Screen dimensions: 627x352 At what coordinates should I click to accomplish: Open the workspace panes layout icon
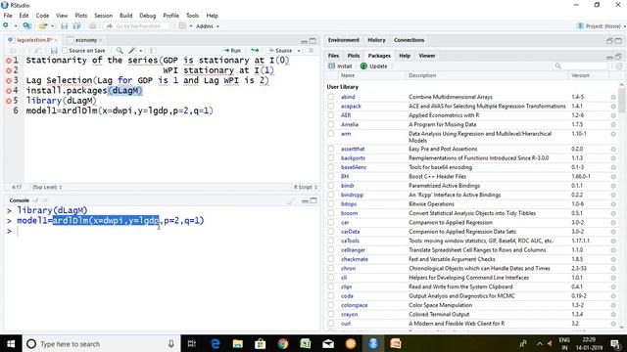(x=182, y=26)
